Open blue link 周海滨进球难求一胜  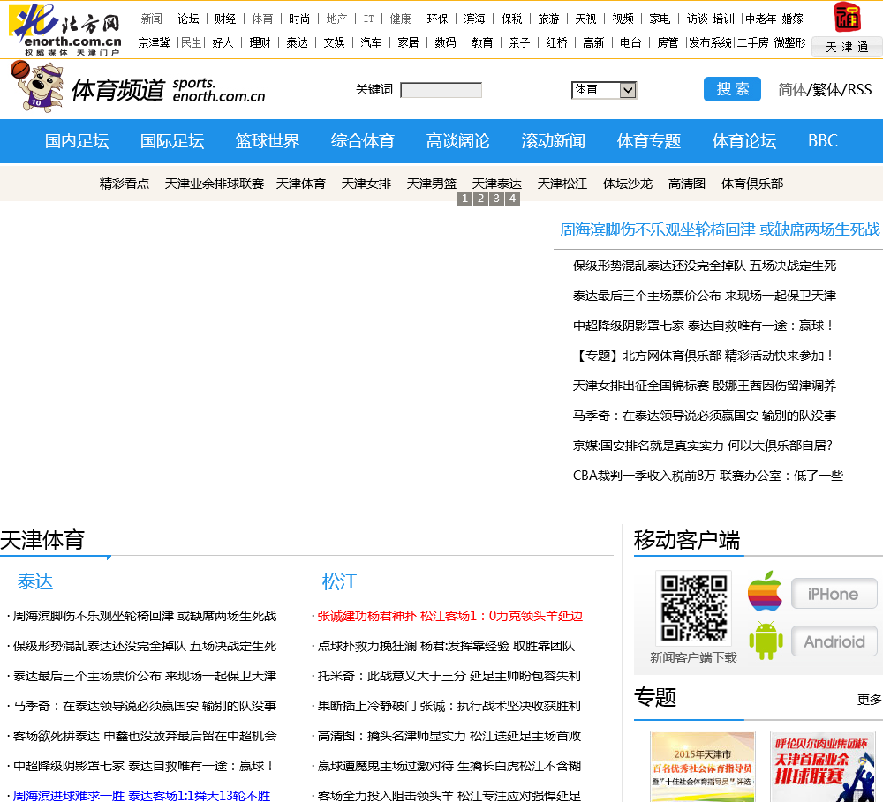141,795
